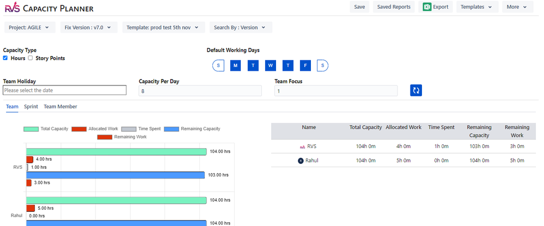Click the RVS Capacity Planner logo

pyautogui.click(x=49, y=8)
